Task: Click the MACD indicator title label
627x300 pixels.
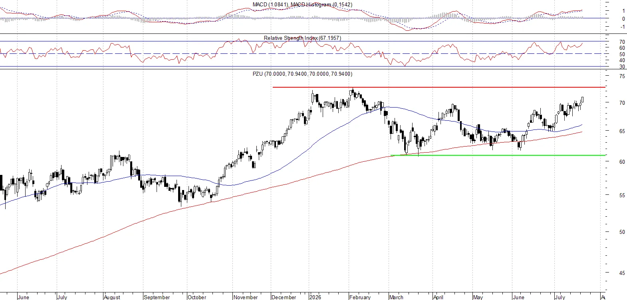Action: click(302, 4)
